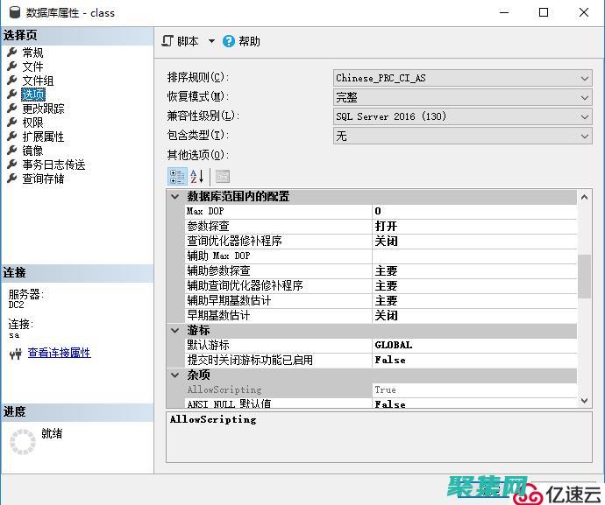Click the wrench icon beside 镜像

coord(12,151)
